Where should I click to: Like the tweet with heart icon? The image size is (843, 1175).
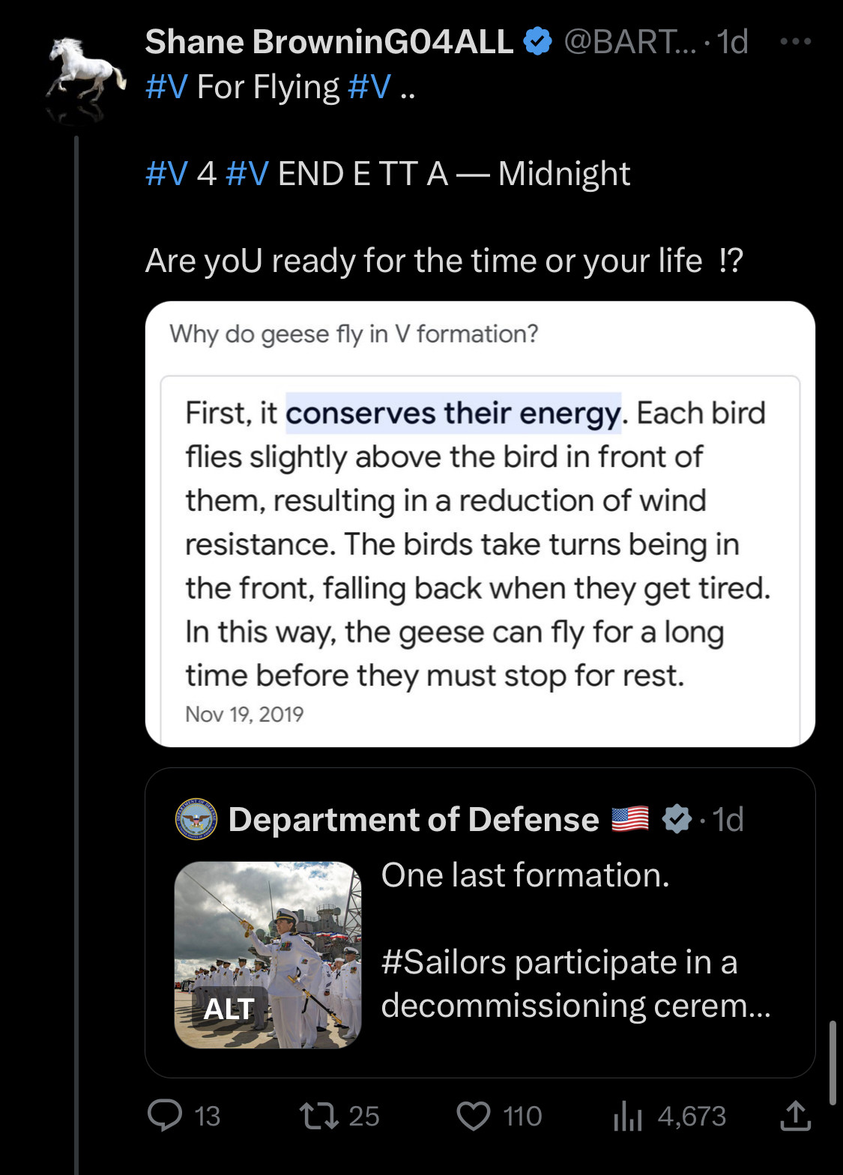[x=474, y=1116]
